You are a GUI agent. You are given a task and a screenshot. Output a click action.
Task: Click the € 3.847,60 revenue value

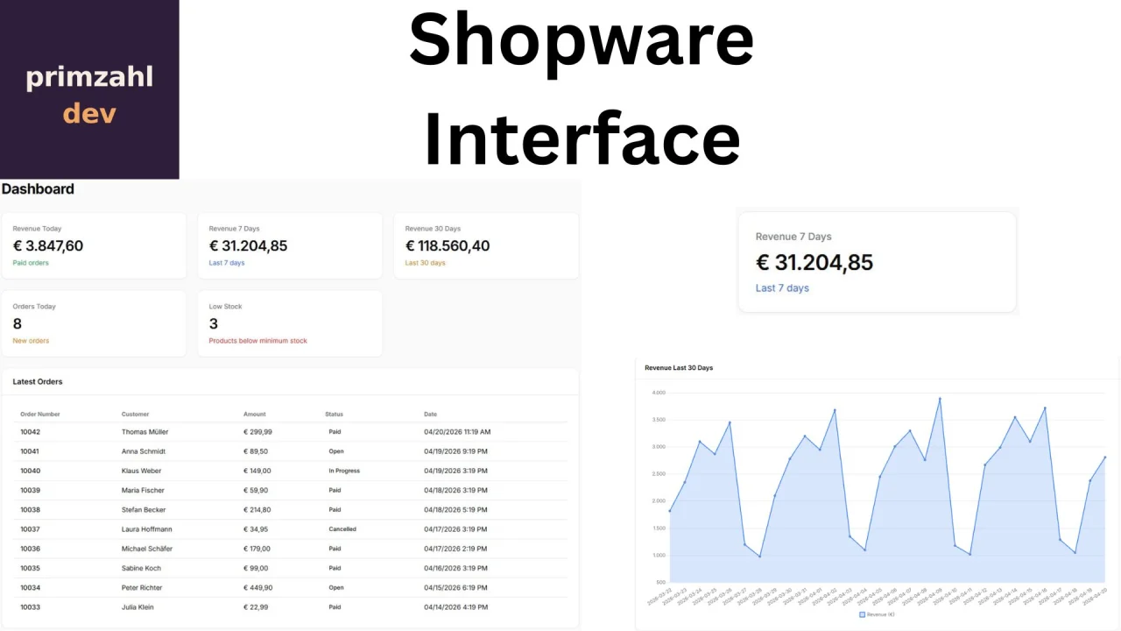tap(48, 246)
